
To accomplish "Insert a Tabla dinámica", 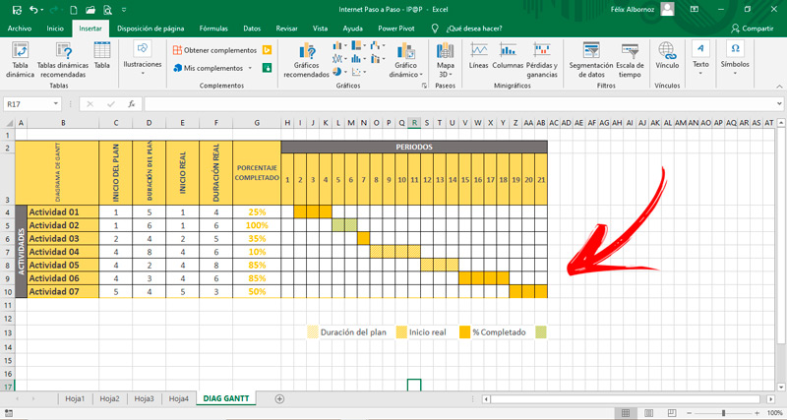I will pyautogui.click(x=20, y=60).
